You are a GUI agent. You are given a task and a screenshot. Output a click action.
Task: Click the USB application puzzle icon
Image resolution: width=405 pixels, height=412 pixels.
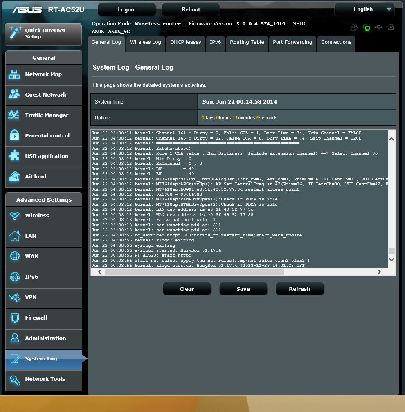pos(14,155)
